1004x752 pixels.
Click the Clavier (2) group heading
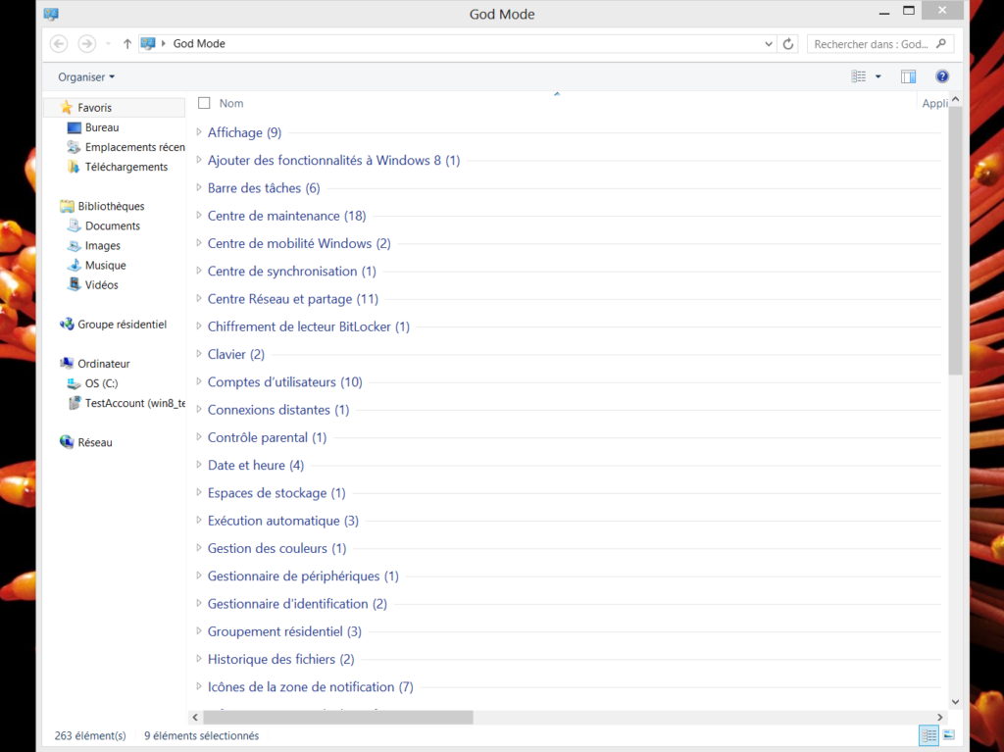[x=235, y=354]
